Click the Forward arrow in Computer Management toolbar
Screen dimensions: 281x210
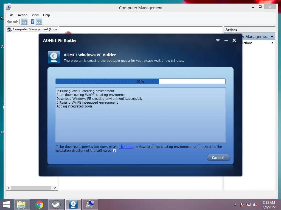tap(16, 22)
